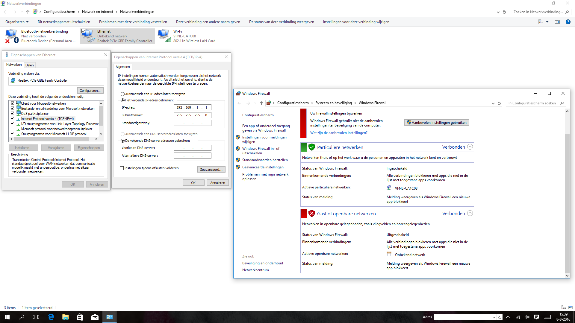
Task: Uncheck Client voor Microsoft-netwerken
Action: [x=13, y=103]
